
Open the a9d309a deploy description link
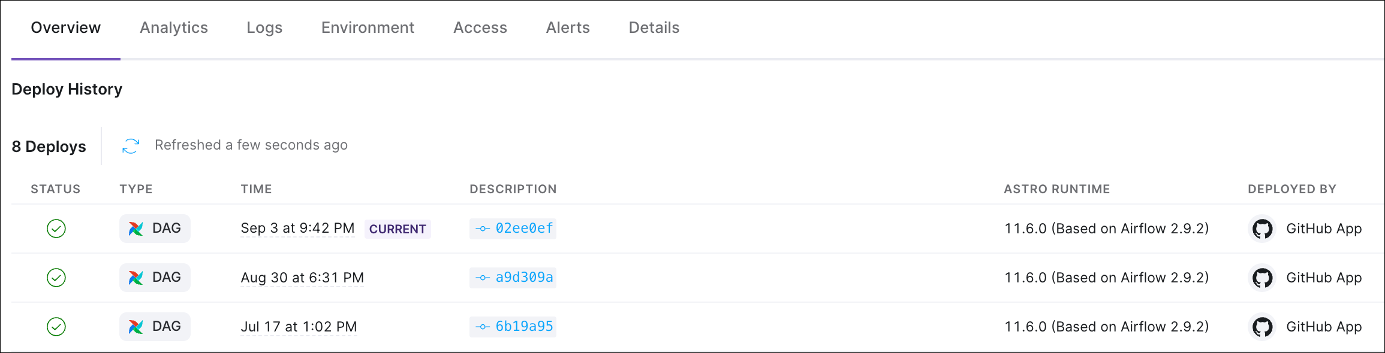coord(524,278)
